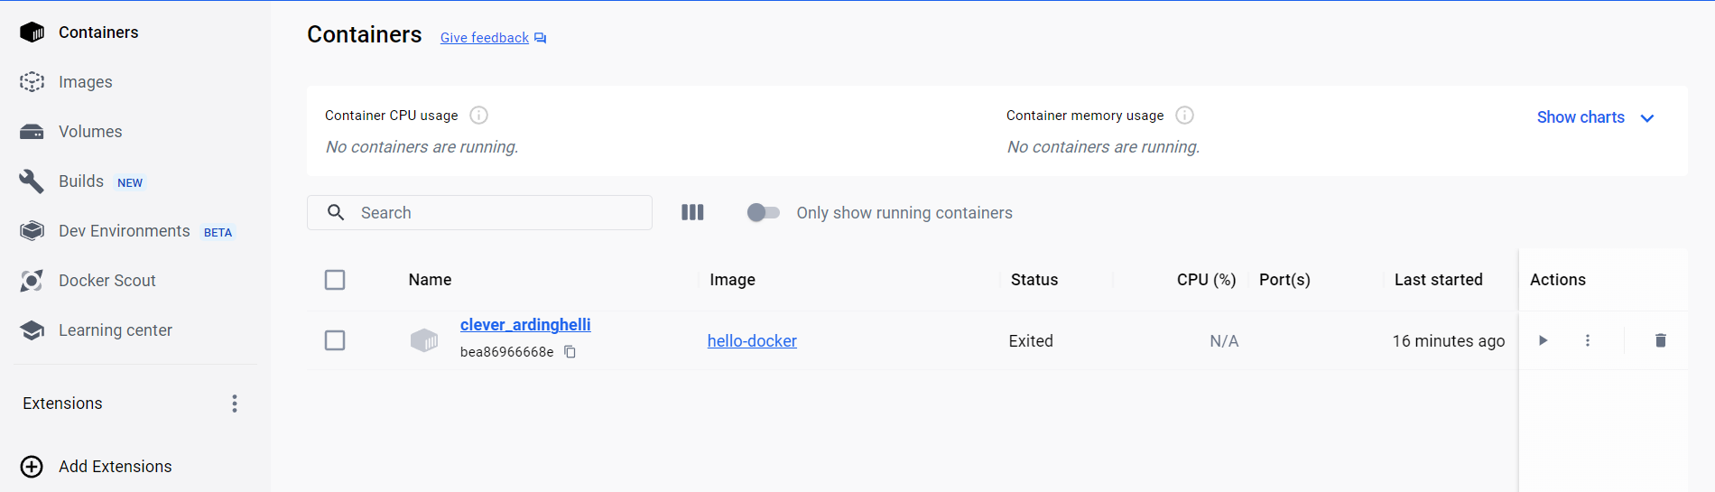Click the info icon beside Container memory usage
The image size is (1715, 492).
pyautogui.click(x=1185, y=116)
